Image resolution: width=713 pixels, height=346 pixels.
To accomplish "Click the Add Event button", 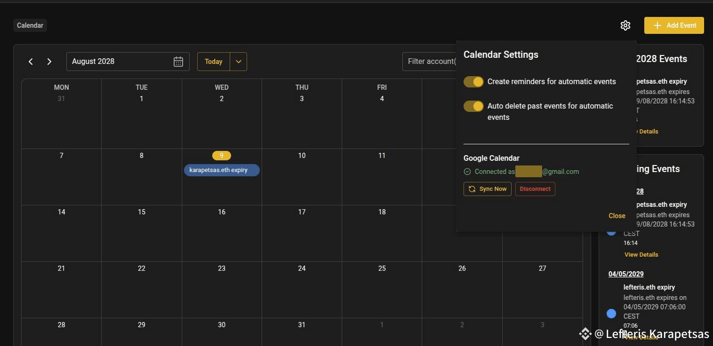I will (674, 25).
